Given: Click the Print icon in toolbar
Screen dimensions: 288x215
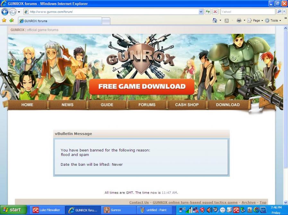Looking at the screenshot, I should point(239,20).
